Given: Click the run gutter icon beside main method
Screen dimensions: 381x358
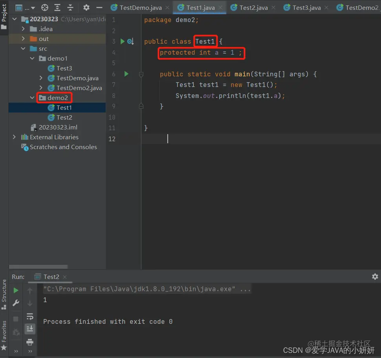Looking at the screenshot, I should 126,74.
